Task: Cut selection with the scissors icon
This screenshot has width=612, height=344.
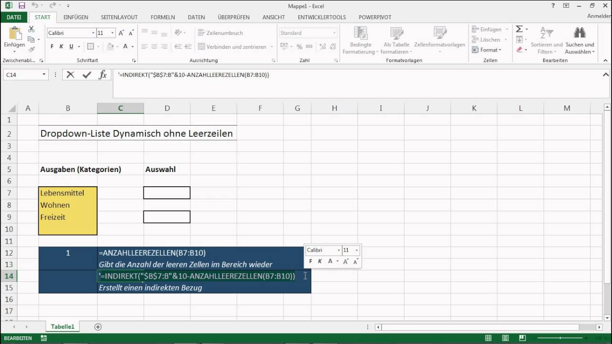Action: [32, 30]
